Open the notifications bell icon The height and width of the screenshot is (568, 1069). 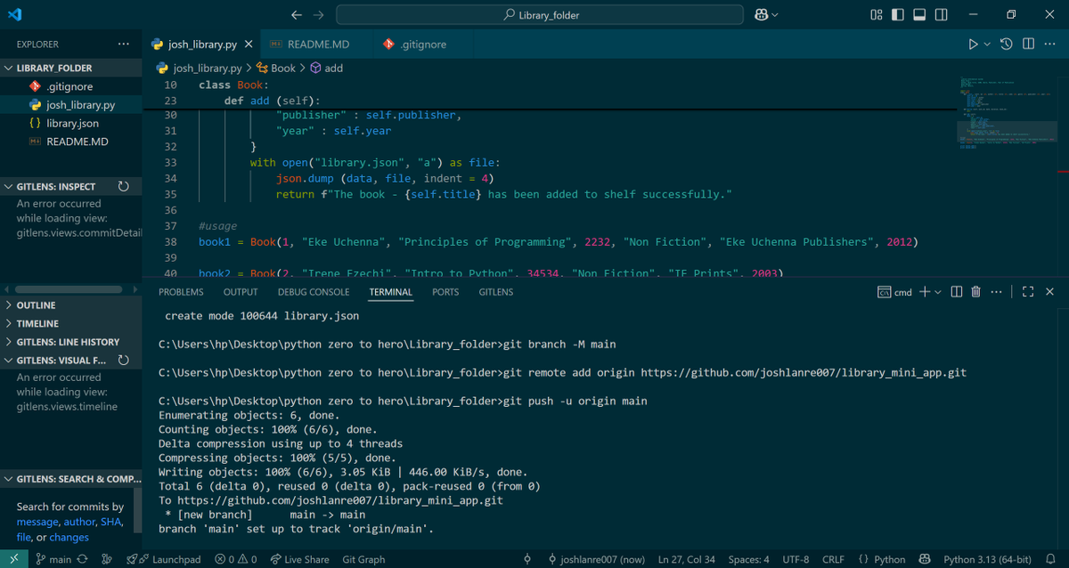pos(1050,559)
